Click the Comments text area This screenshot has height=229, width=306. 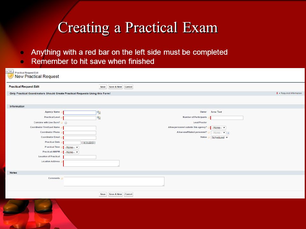tap(114, 182)
